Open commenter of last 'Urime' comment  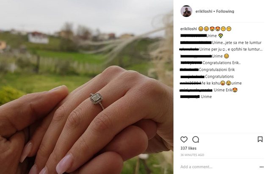click(x=190, y=97)
